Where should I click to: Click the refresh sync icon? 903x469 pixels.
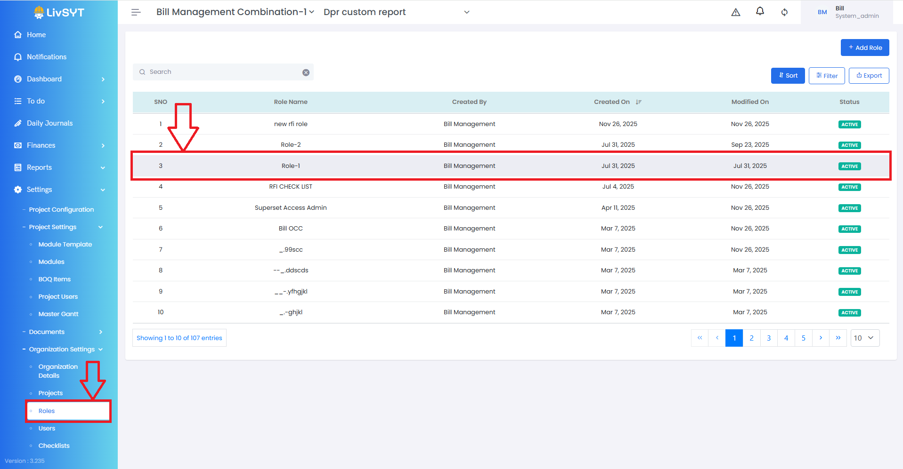click(784, 12)
